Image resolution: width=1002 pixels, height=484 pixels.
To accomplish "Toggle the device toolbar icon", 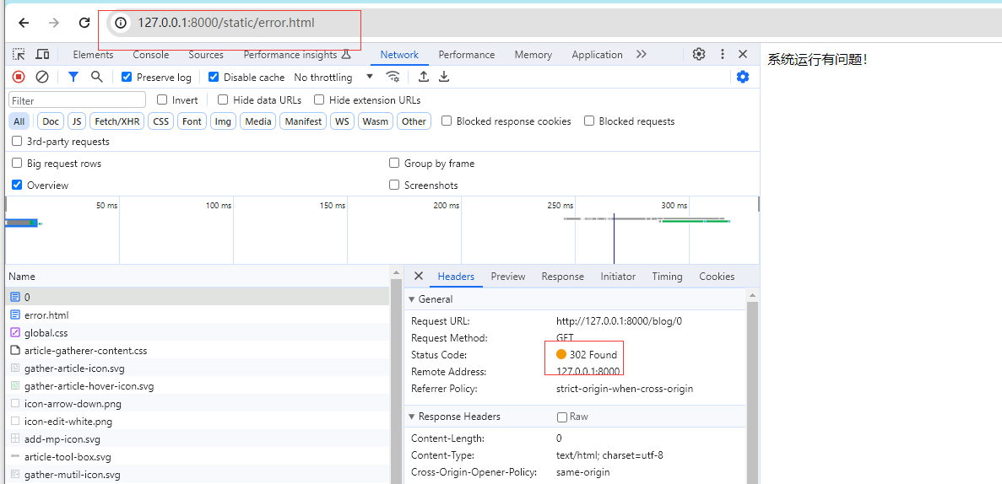I will [x=42, y=54].
